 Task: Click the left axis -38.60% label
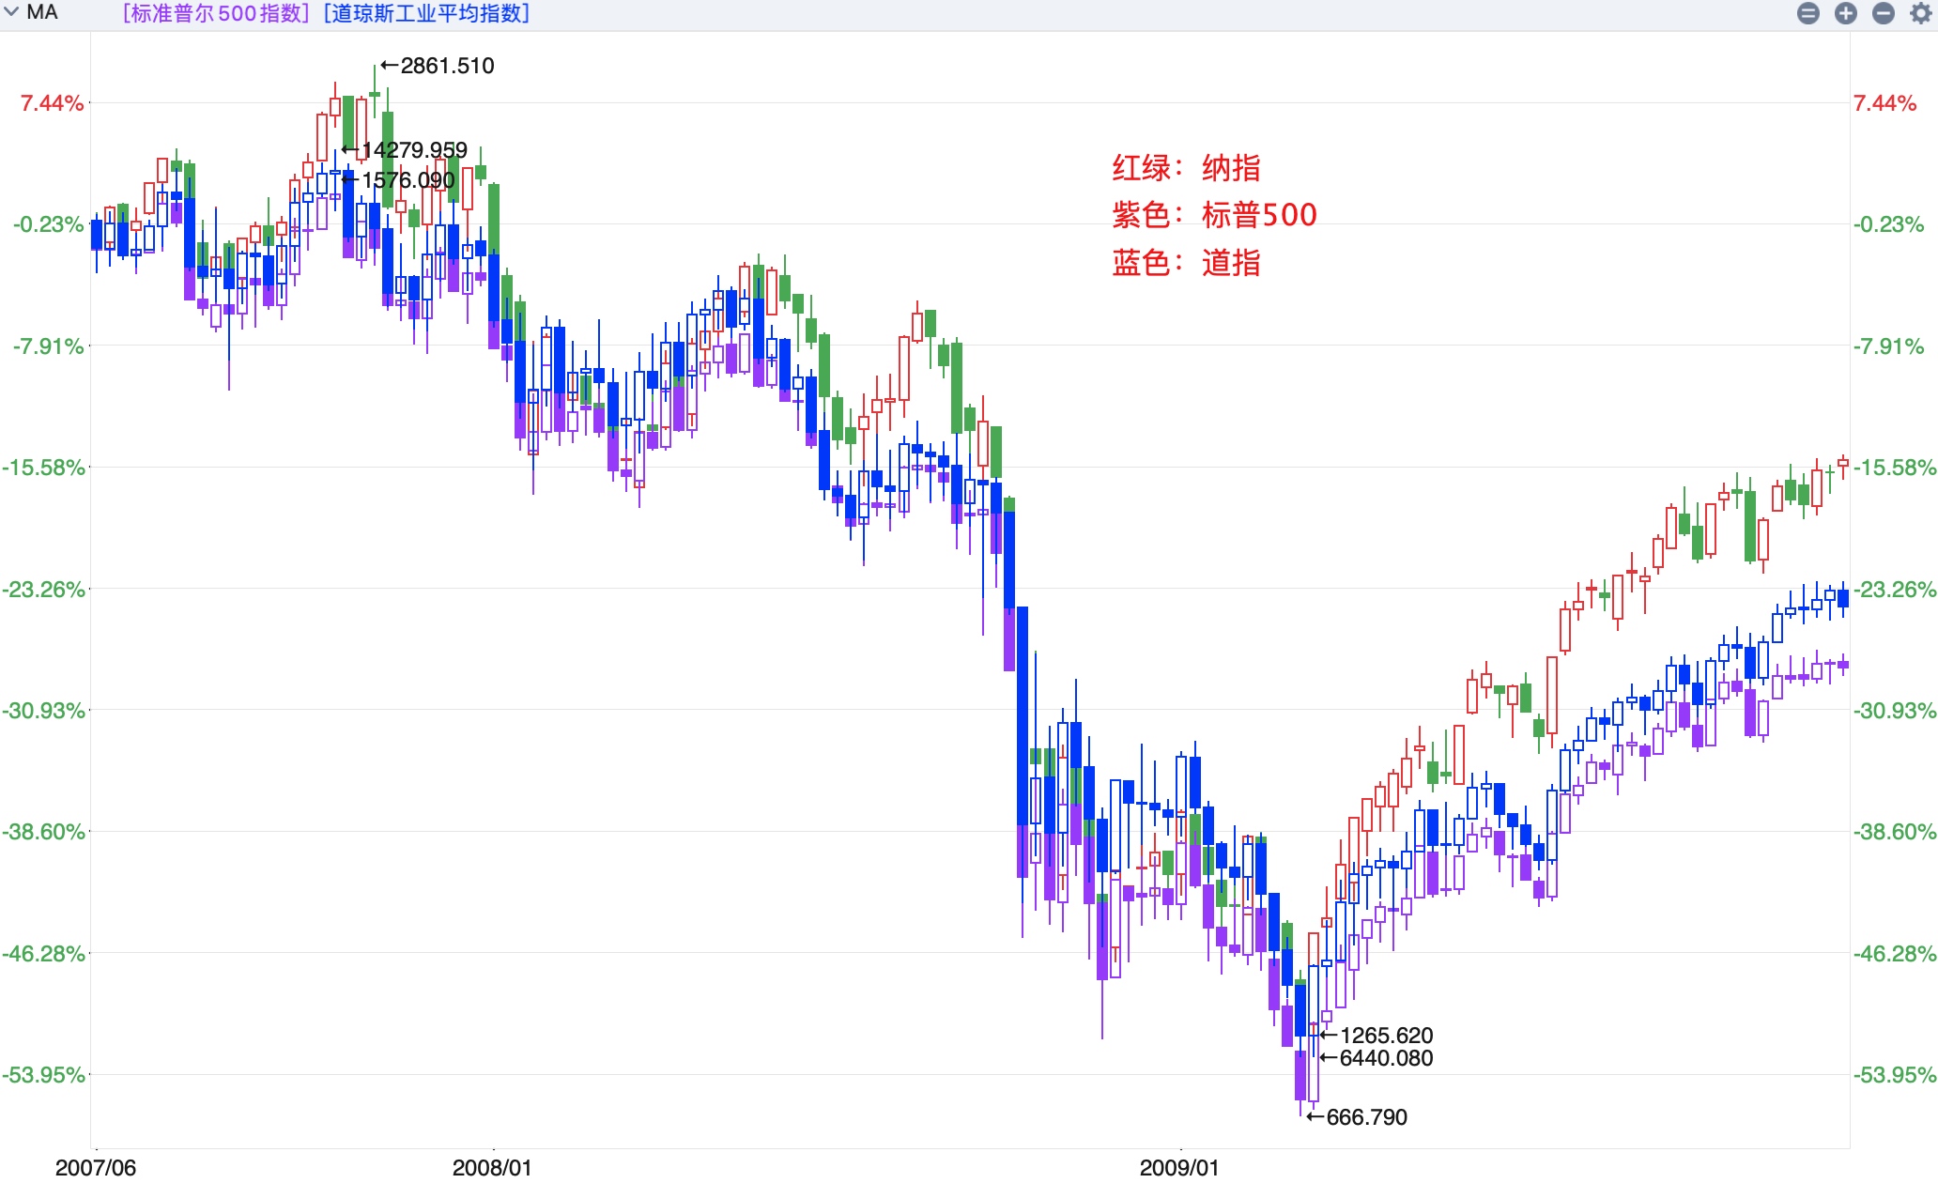[43, 832]
